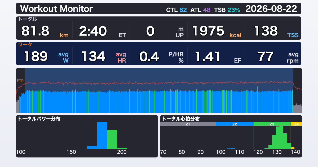The width and height of the screenshot is (318, 167).
Task: Click the 1975 kcal value
Action: 217,31
